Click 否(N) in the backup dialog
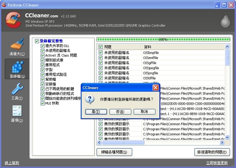 120,112
